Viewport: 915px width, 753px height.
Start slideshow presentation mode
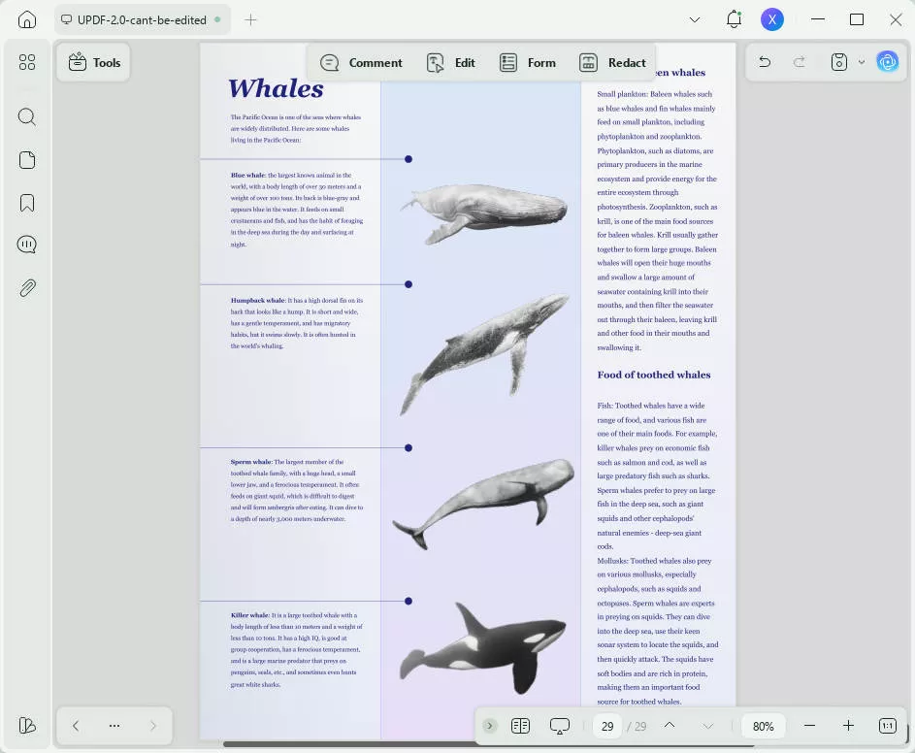(560, 726)
